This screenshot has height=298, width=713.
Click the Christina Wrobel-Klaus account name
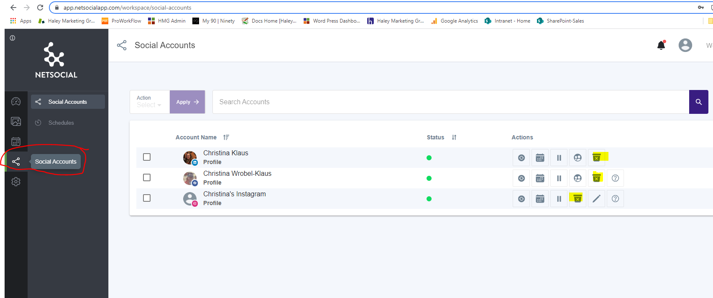237,174
